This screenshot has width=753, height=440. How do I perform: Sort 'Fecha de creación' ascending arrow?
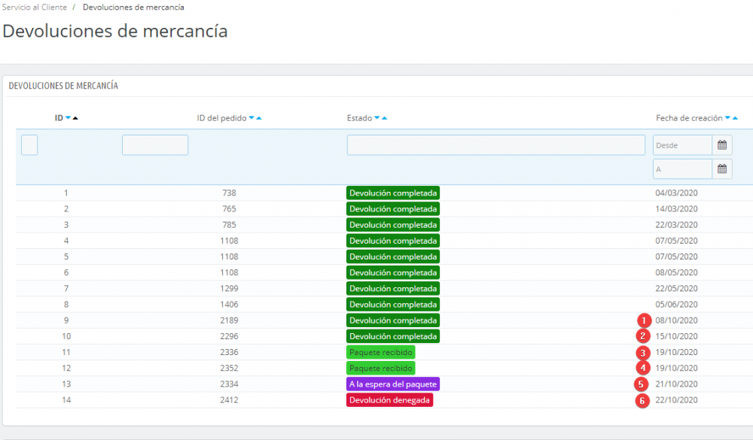tap(735, 118)
